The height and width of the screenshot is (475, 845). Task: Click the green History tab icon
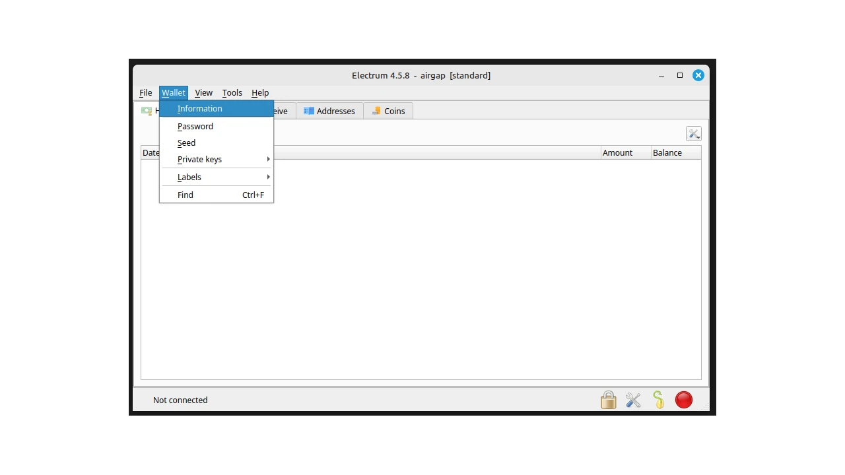[x=147, y=111]
